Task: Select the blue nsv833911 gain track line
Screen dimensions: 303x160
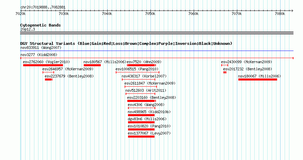Action: (157, 51)
